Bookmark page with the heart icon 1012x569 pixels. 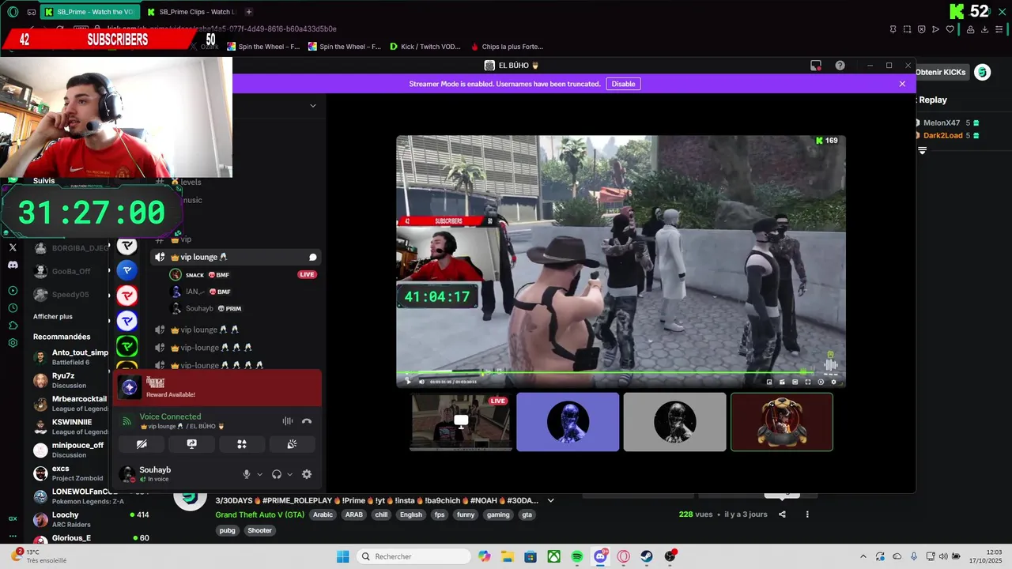click(950, 29)
